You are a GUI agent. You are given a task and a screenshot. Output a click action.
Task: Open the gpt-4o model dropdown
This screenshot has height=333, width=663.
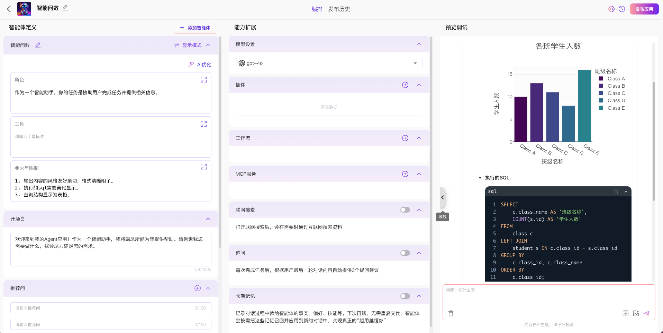pyautogui.click(x=329, y=63)
